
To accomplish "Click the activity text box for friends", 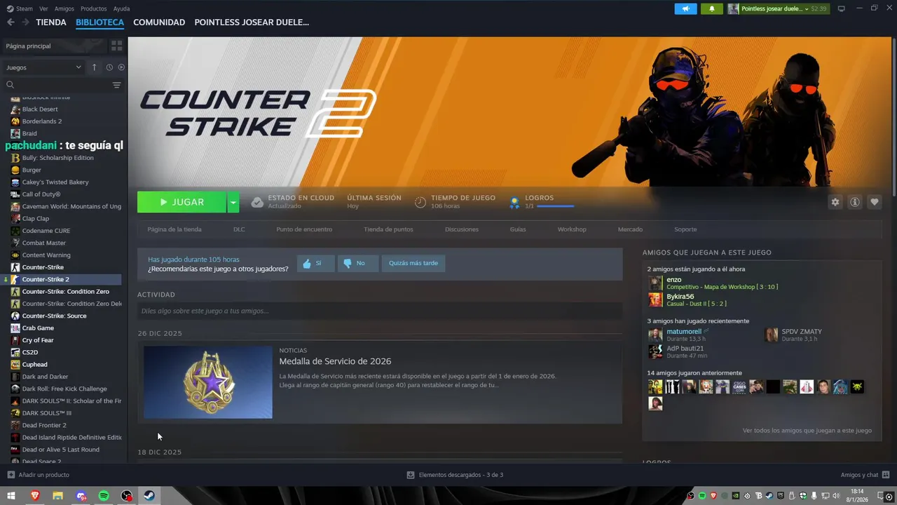I will pos(380,311).
